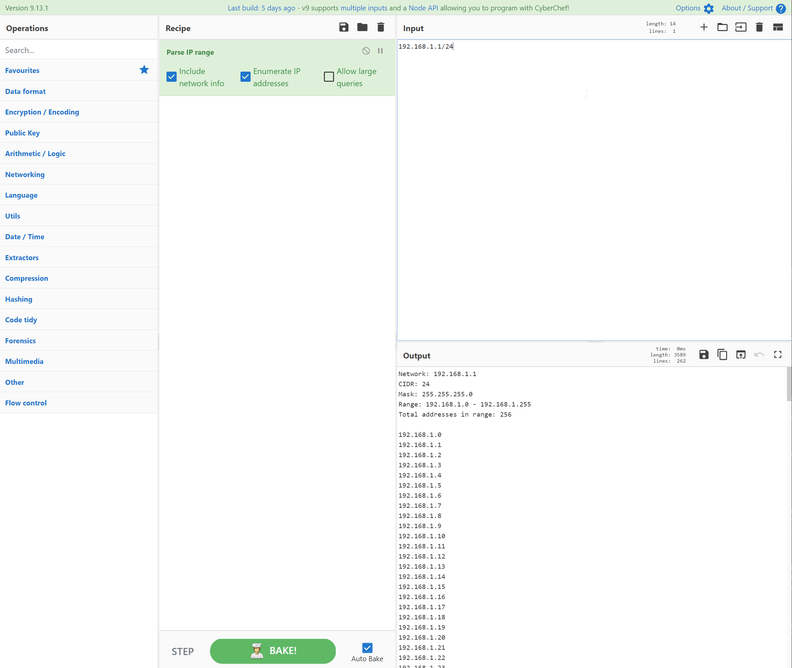The image size is (792, 668).
Task: Add a new input tab
Action: [704, 27]
